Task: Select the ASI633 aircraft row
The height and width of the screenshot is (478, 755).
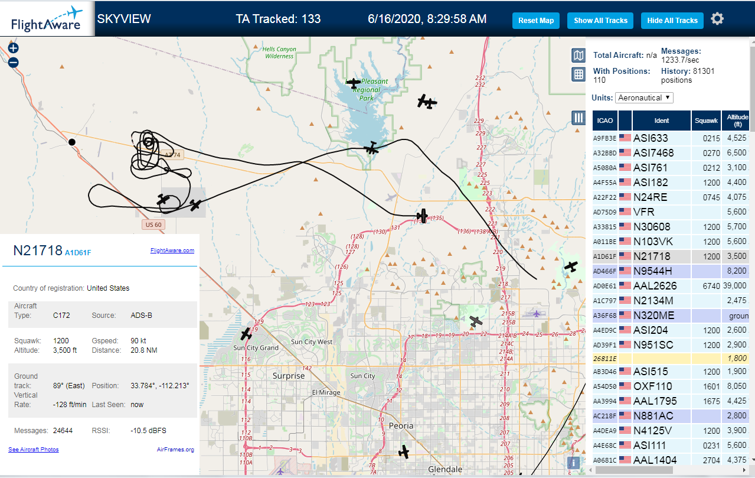Action: coord(671,138)
